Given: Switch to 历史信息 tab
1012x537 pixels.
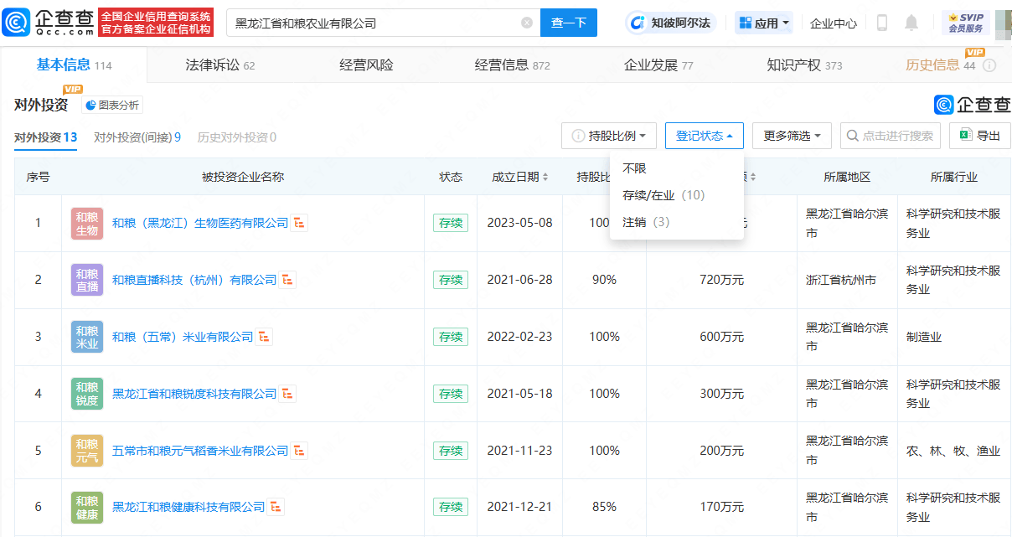Looking at the screenshot, I should [x=940, y=65].
